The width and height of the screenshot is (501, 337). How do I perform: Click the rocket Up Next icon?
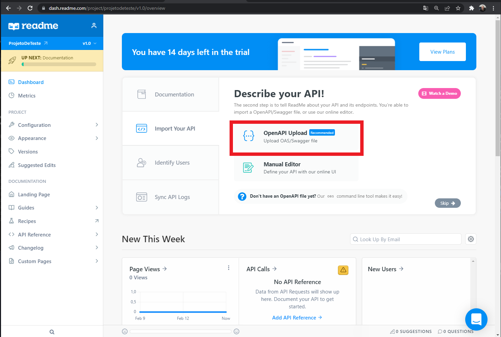pos(12,61)
